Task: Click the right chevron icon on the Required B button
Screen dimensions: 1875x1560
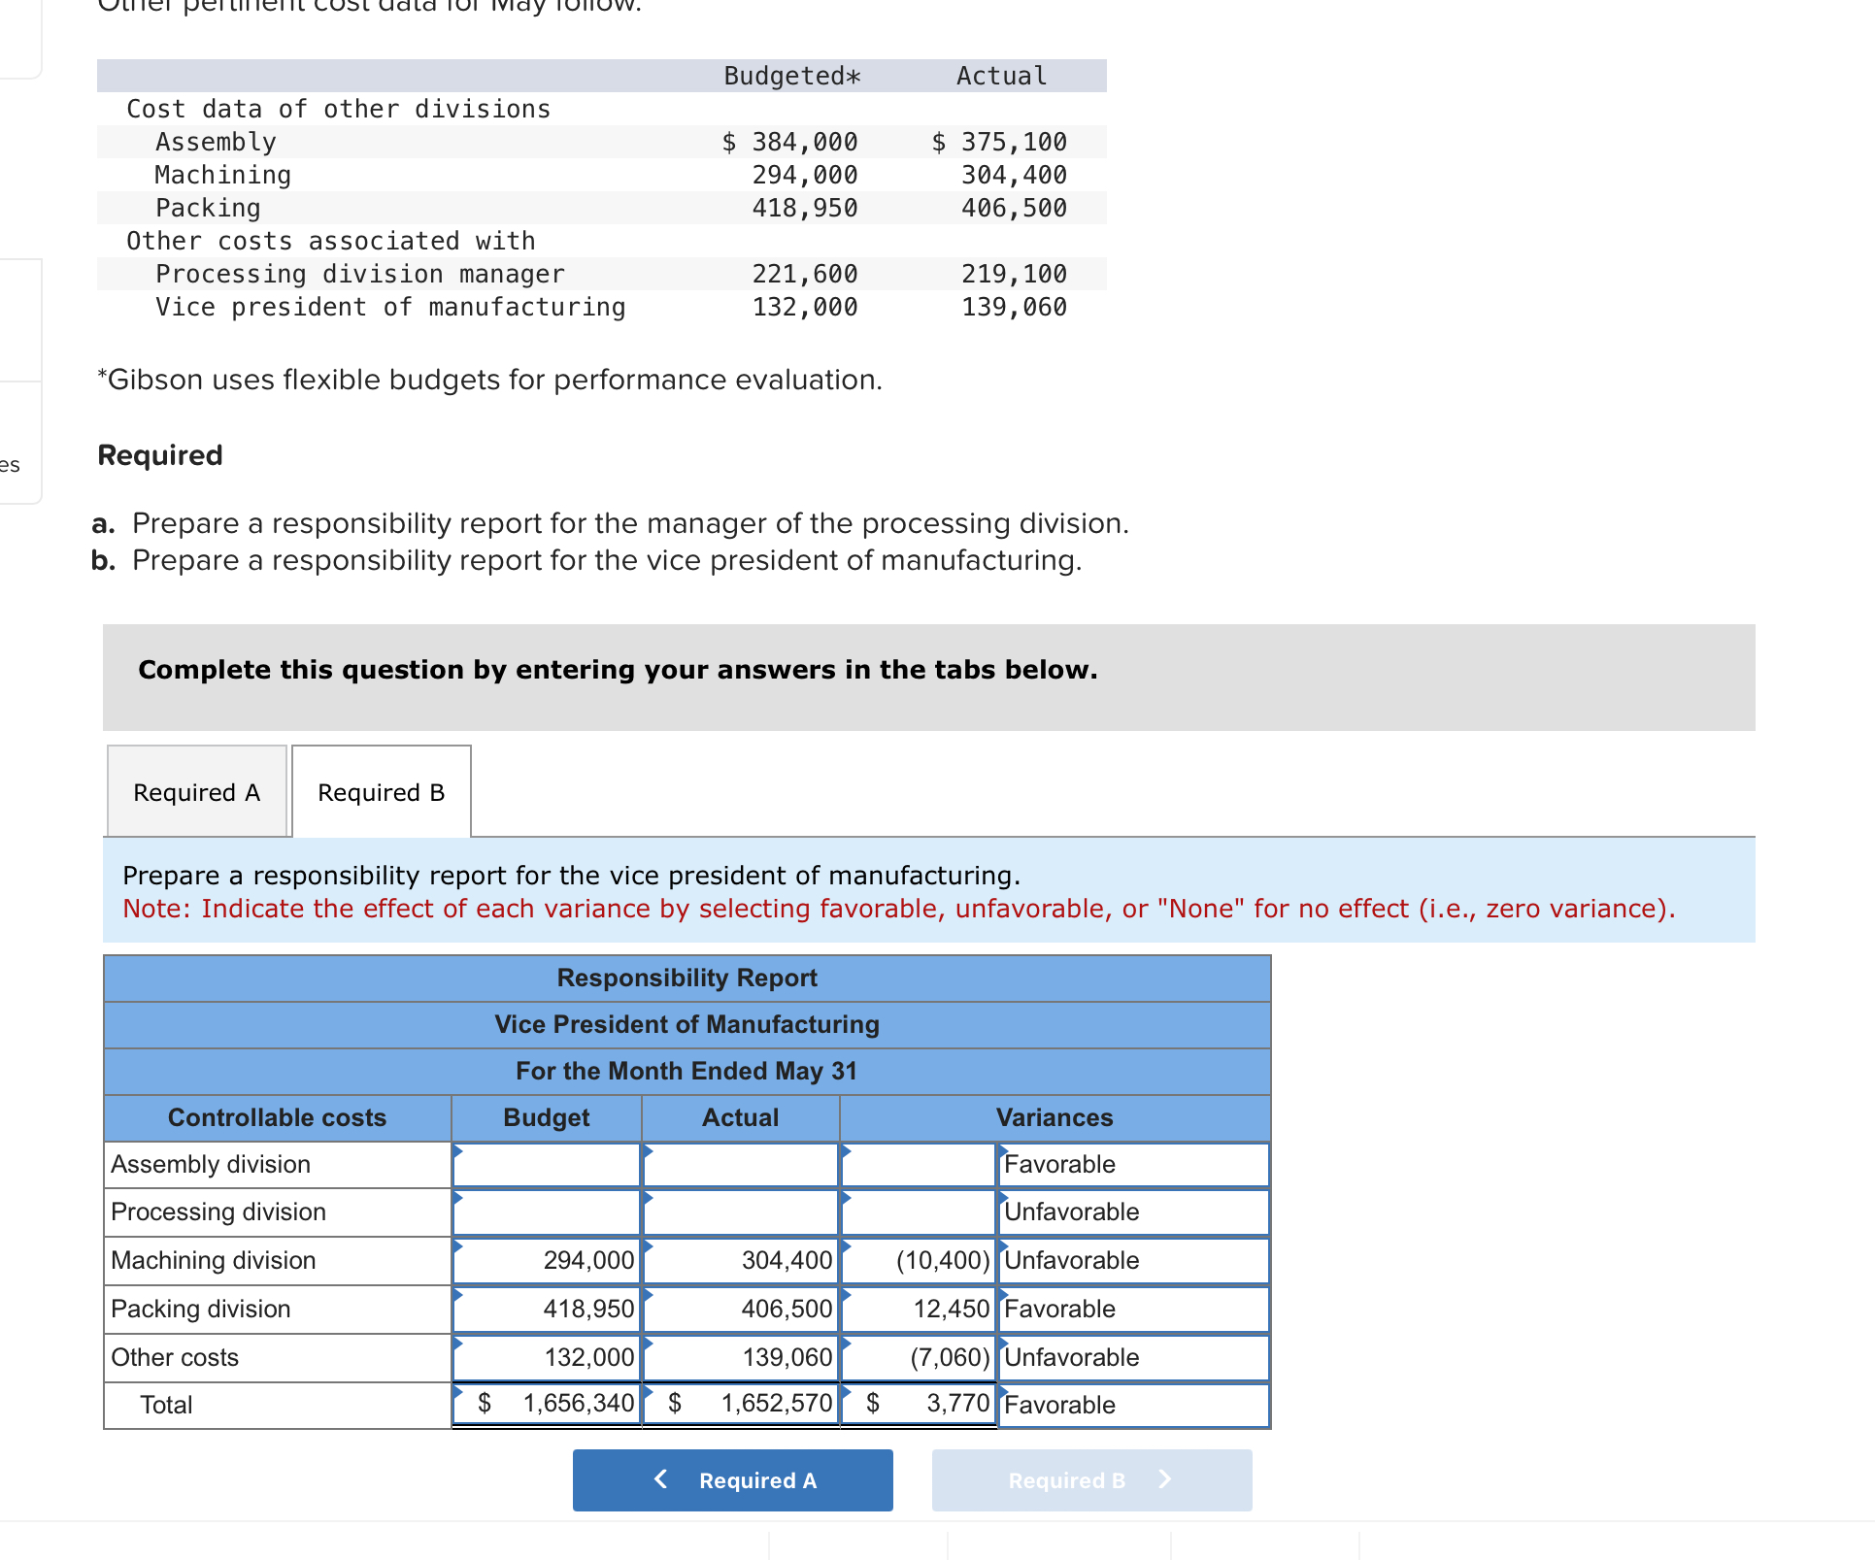Action: point(1164,1479)
